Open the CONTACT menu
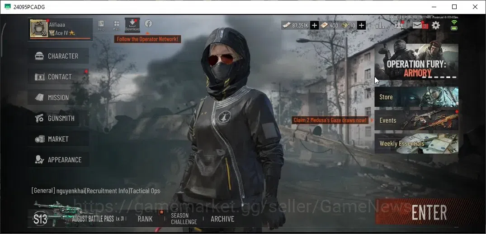 point(58,77)
